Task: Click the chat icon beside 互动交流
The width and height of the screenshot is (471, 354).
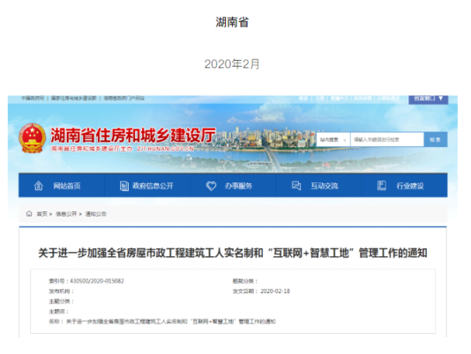Action: (296, 186)
